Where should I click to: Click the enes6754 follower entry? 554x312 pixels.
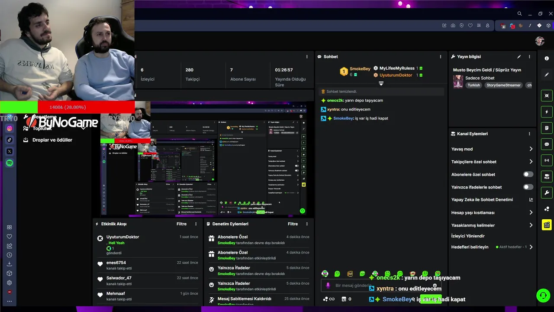point(147,265)
